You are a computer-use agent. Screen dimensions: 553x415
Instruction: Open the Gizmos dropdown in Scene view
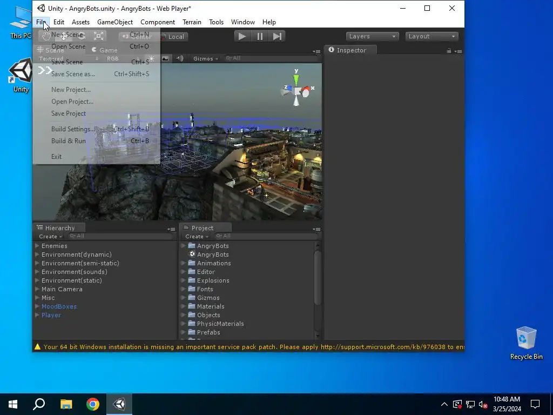point(205,58)
